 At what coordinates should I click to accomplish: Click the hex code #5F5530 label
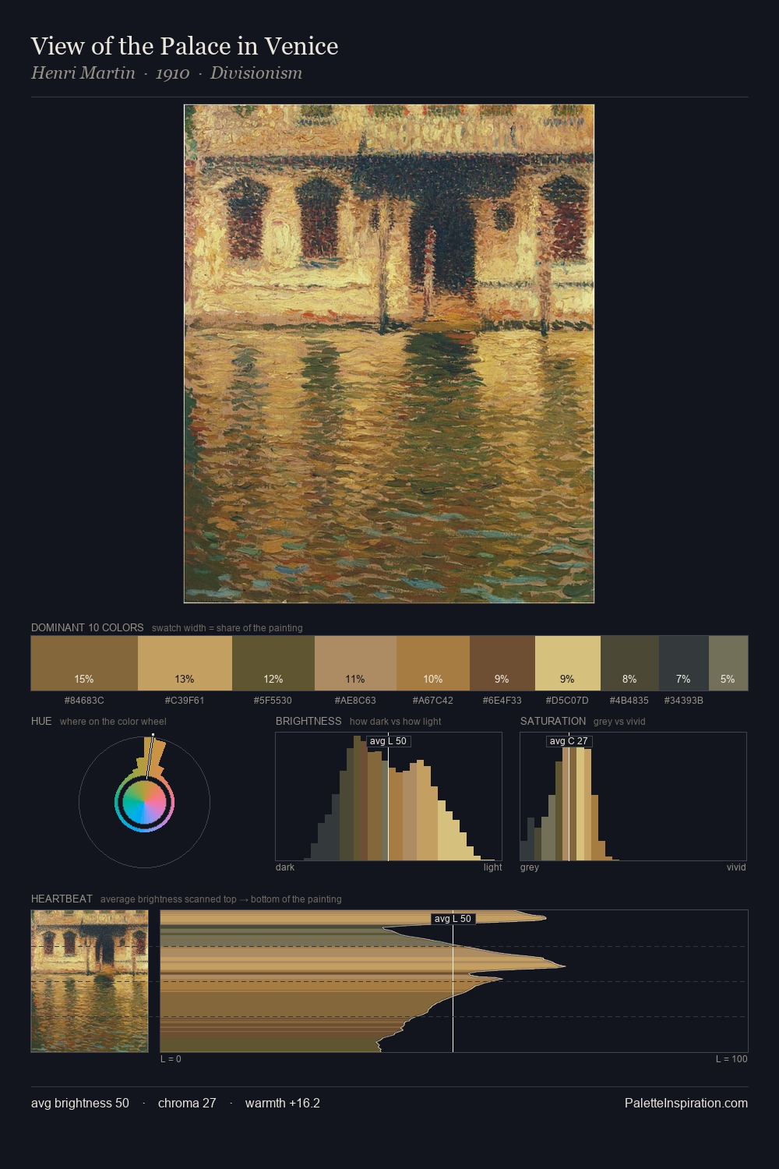273,701
